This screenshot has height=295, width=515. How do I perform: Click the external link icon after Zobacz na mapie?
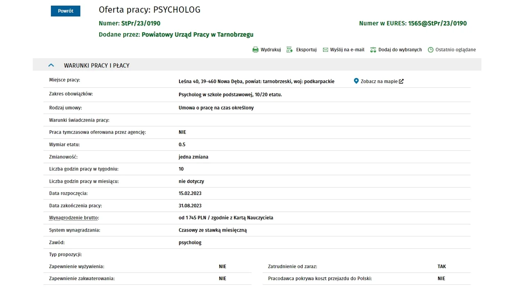(401, 82)
